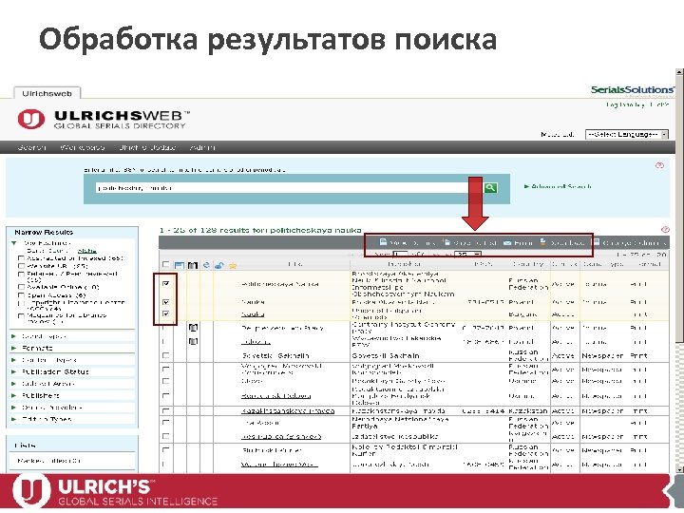This screenshot has height=513, width=684.
Task: Click the help icon beside results count
Action: pyautogui.click(x=665, y=230)
